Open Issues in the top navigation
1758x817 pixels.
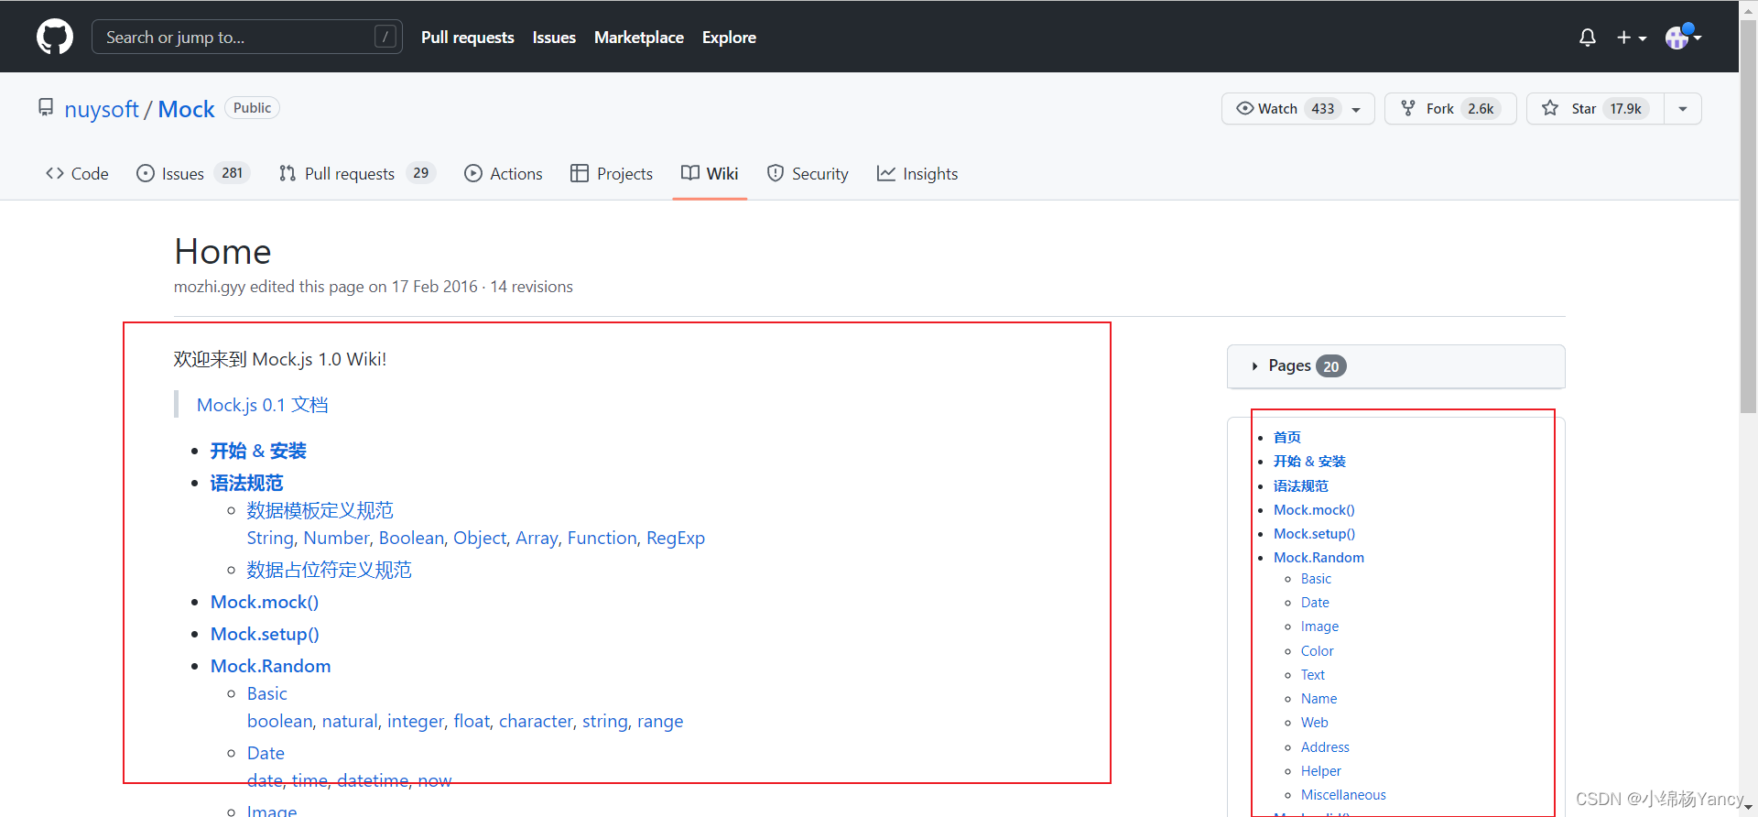(554, 38)
